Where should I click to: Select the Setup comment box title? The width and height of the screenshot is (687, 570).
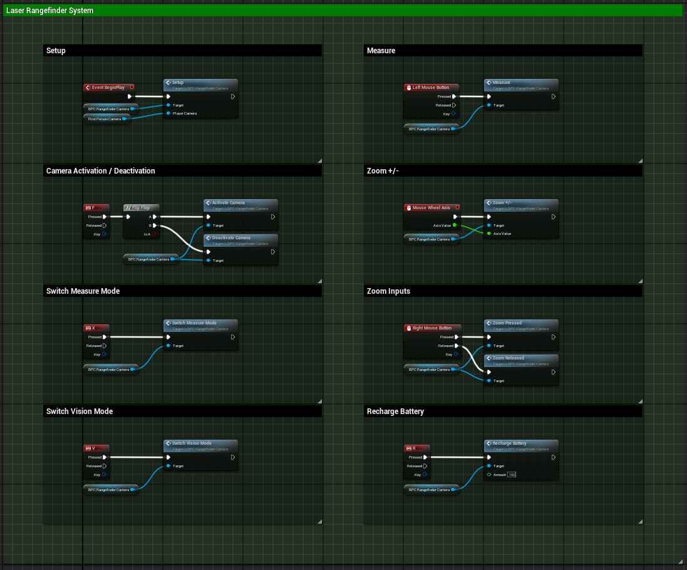(56, 50)
